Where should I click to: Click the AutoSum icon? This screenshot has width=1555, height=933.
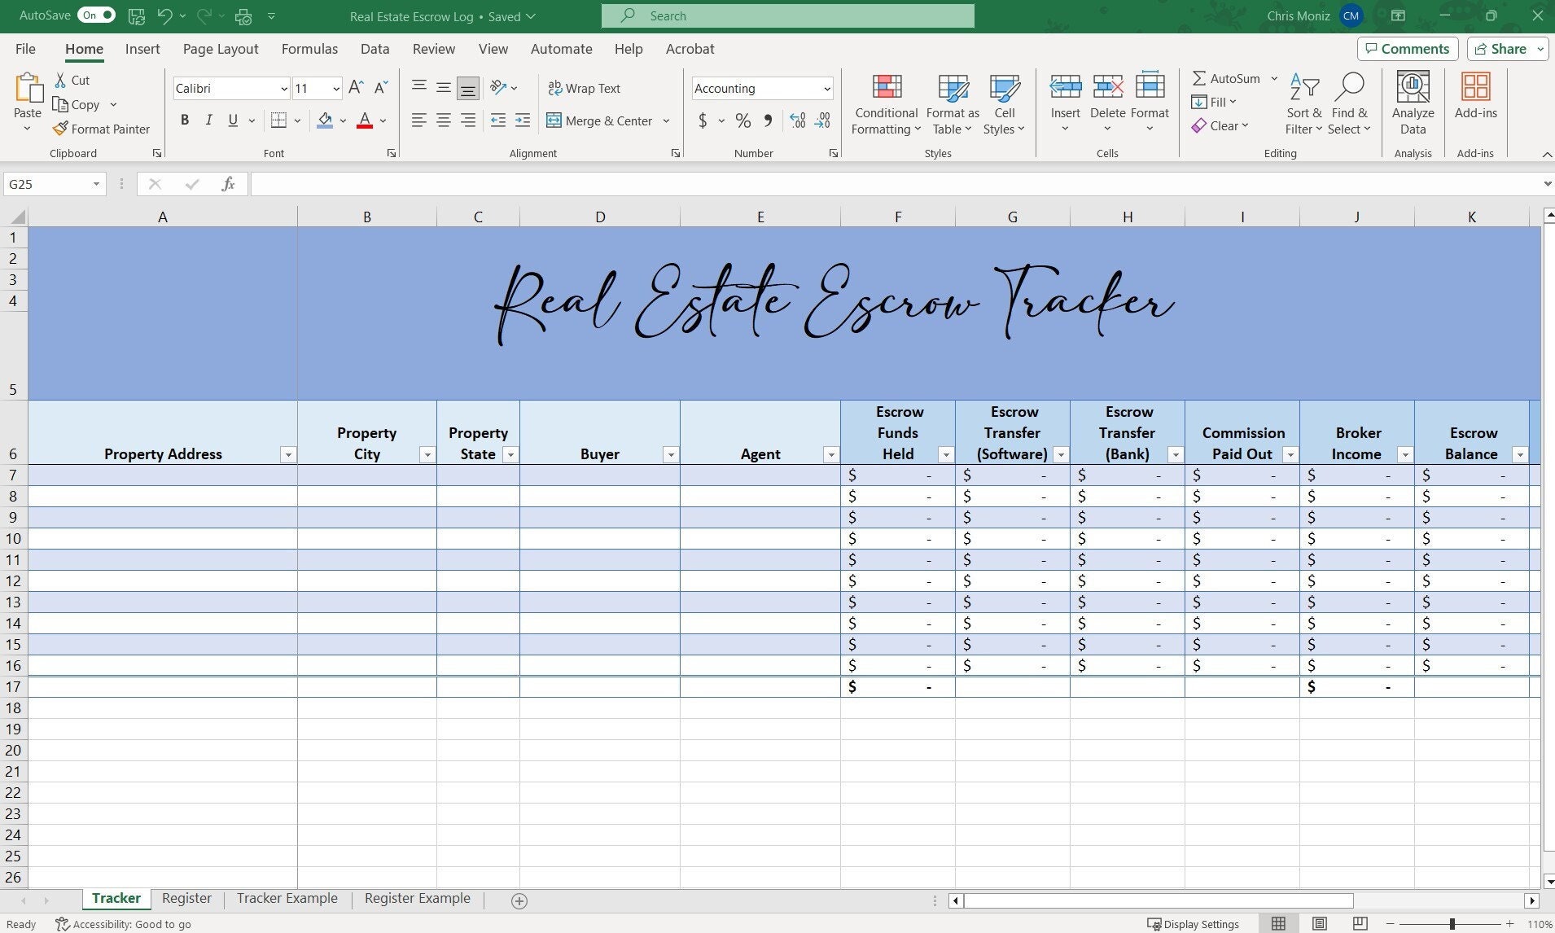1199,78
